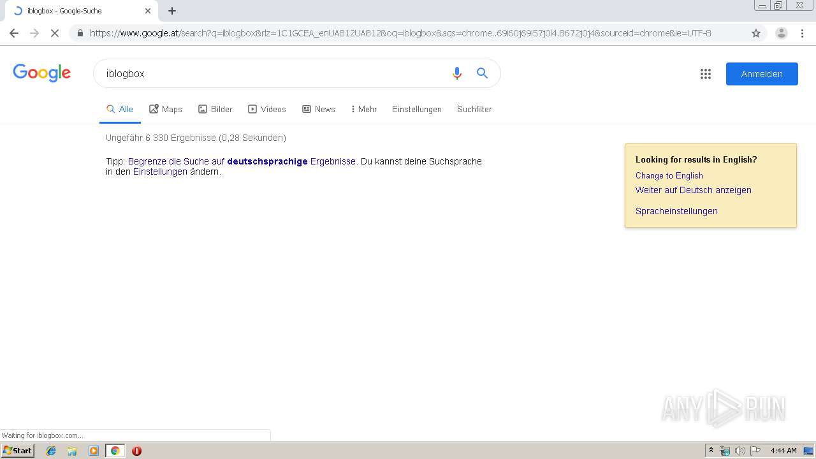Expand the Mehr menu
Viewport: 816px width, 459px height.
tap(364, 109)
